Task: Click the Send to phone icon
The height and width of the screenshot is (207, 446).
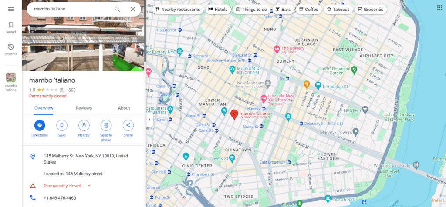Action: pos(106,125)
